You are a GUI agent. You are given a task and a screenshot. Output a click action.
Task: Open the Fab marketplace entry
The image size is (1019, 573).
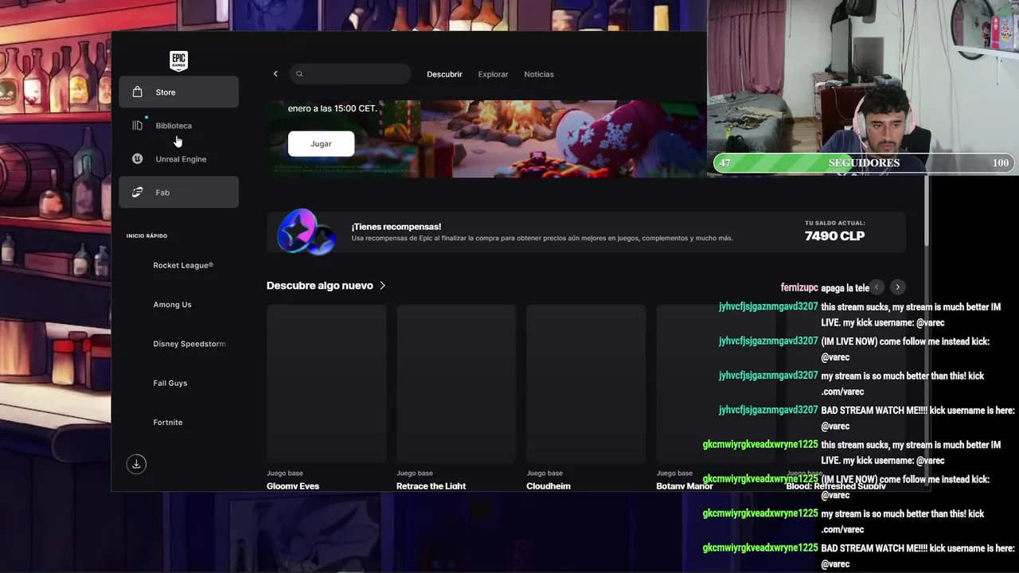178,192
